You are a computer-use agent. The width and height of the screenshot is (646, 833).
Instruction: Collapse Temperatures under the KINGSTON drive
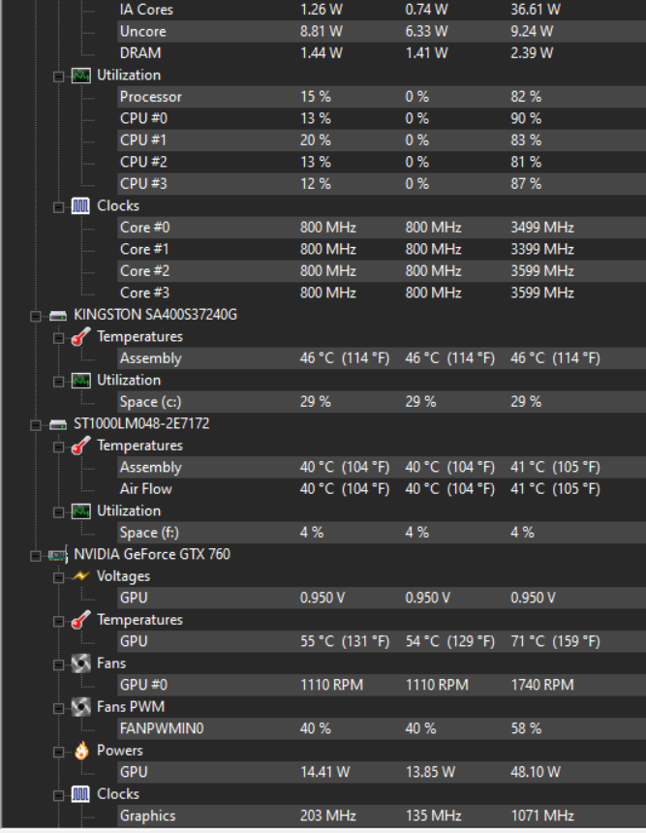click(x=58, y=338)
